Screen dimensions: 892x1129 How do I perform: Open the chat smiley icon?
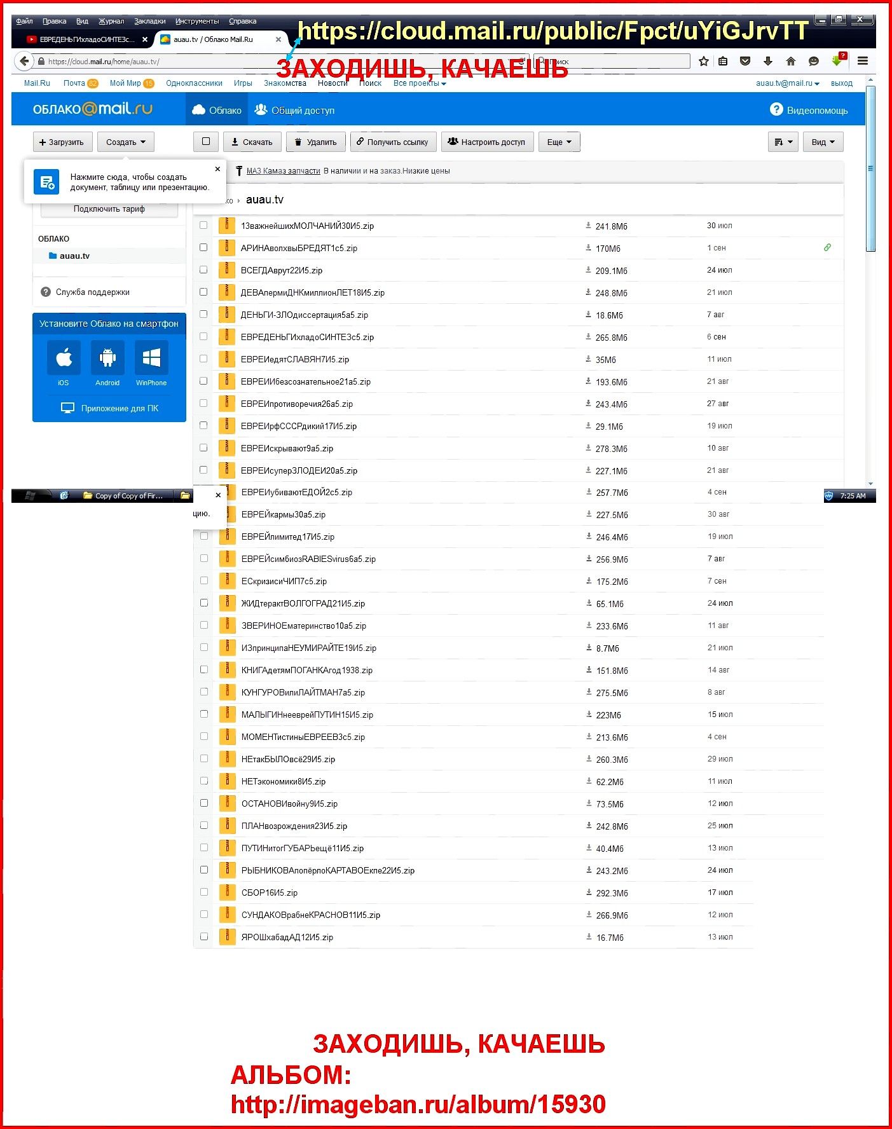point(813,61)
